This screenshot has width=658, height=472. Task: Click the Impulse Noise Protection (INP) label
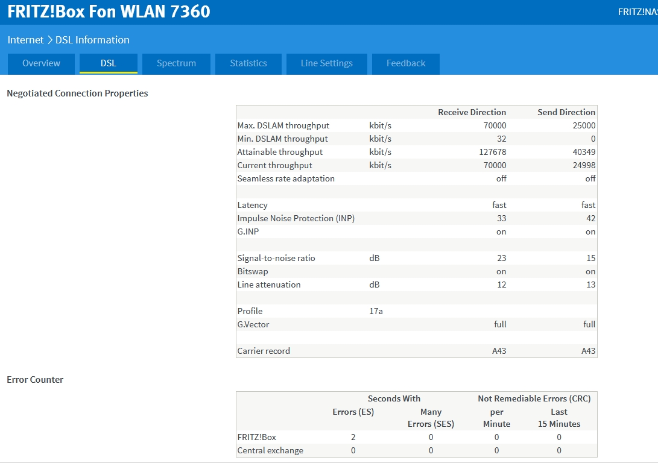296,218
